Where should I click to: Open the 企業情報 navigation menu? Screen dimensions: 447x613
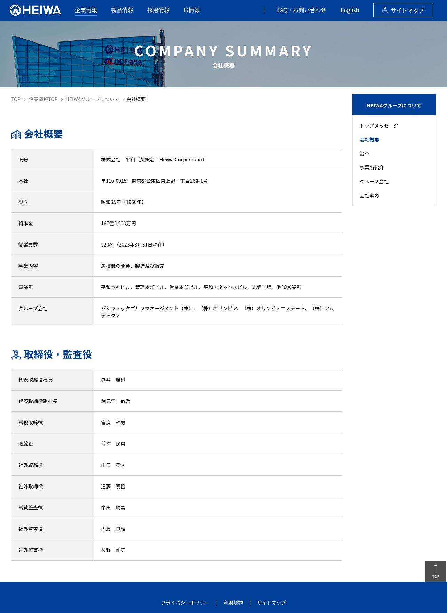[86, 10]
